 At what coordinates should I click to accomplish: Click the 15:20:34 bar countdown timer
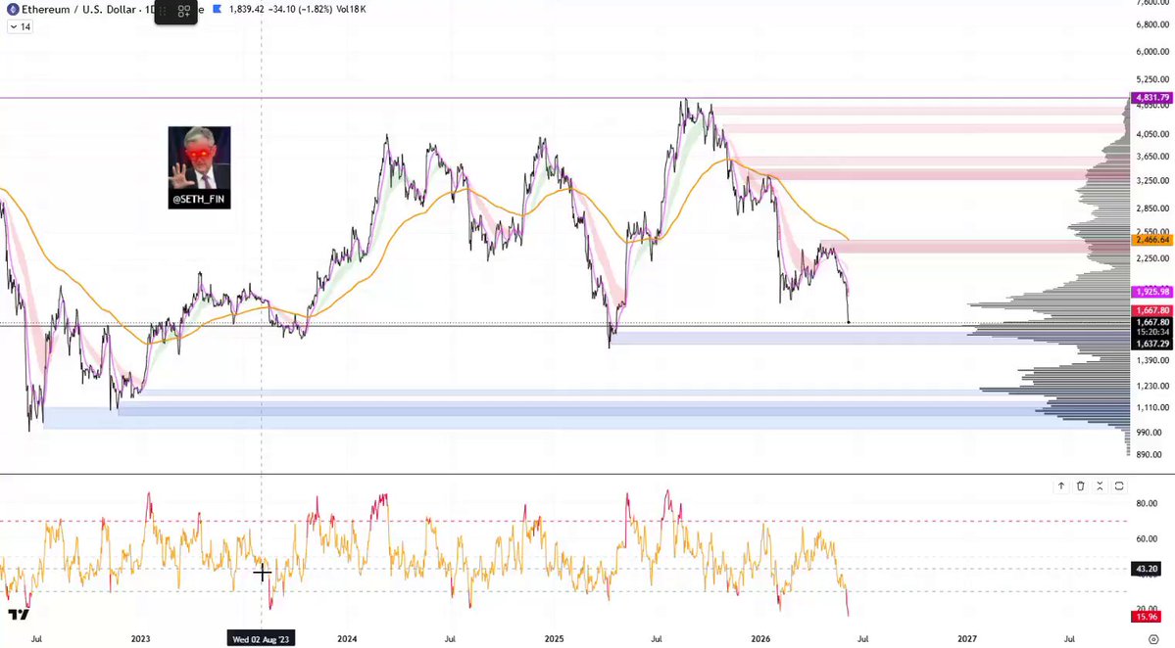pyautogui.click(x=1151, y=332)
